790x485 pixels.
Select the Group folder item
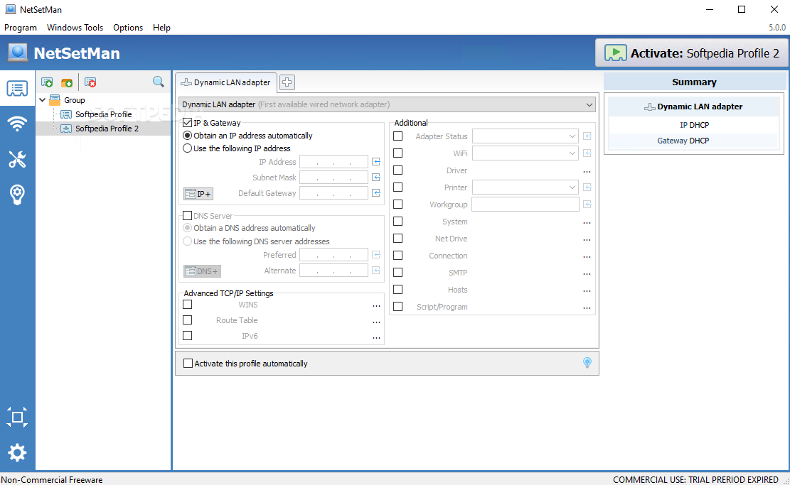point(74,100)
